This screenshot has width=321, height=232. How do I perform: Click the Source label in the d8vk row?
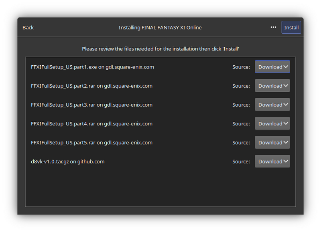241,162
